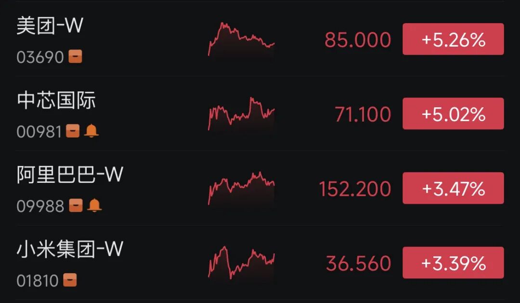
Task: Click the orange tag icon beside 09988
Action: click(76, 206)
